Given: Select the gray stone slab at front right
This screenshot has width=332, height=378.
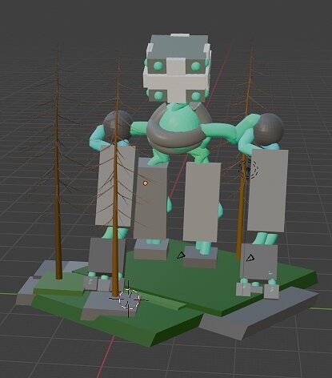Looking at the screenshot, I should [x=258, y=314].
